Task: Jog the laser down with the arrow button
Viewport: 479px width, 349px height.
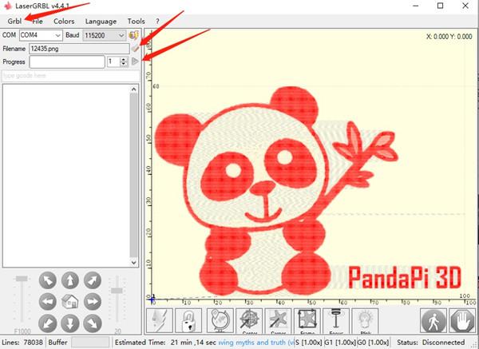Action: [70, 323]
